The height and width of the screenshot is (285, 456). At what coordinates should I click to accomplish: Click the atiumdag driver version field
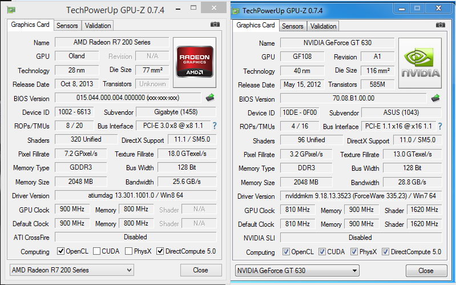coord(135,195)
